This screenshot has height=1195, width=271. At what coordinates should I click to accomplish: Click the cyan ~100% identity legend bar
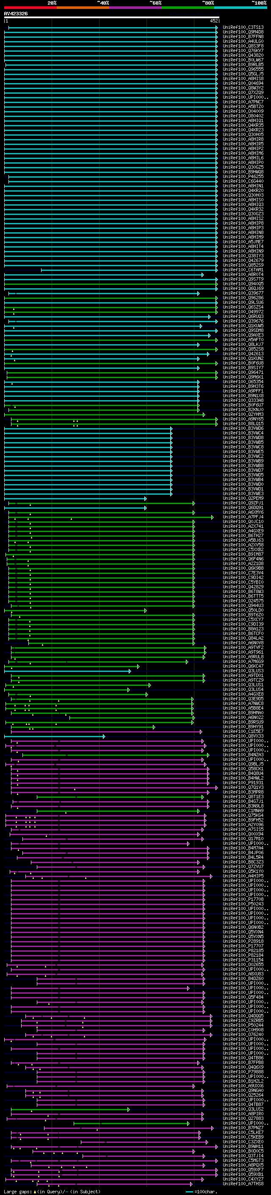[241, 8]
